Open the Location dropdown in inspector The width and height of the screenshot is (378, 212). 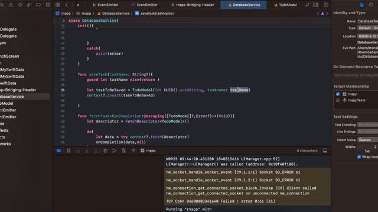click(x=367, y=37)
